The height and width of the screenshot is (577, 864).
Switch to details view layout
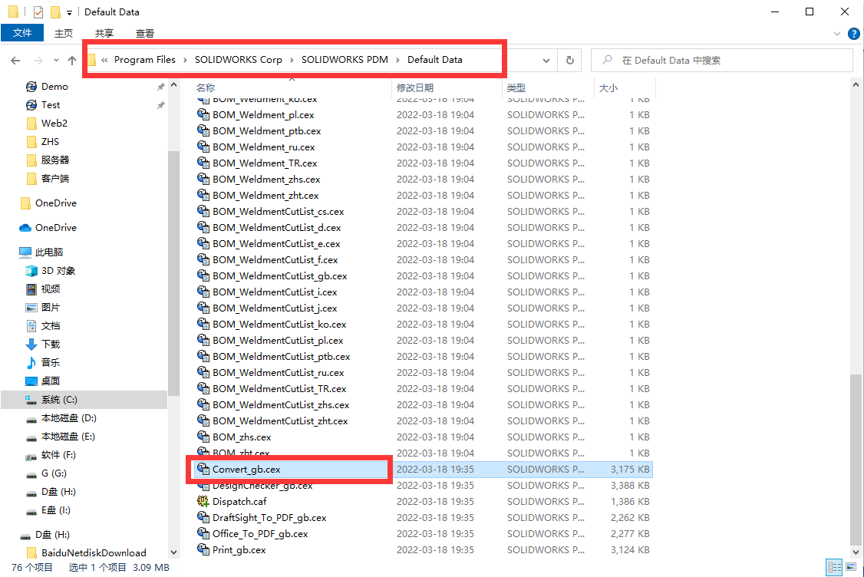tap(834, 567)
